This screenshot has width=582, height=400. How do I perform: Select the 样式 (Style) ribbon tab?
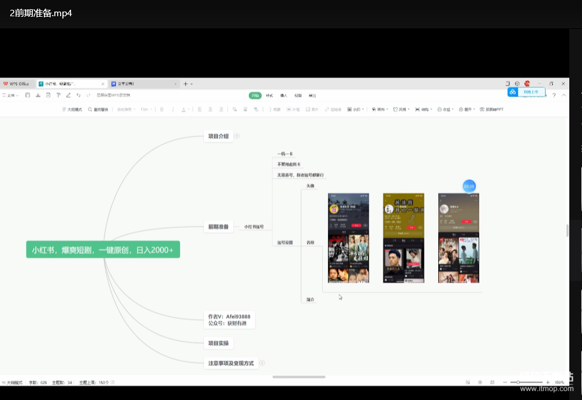(270, 95)
